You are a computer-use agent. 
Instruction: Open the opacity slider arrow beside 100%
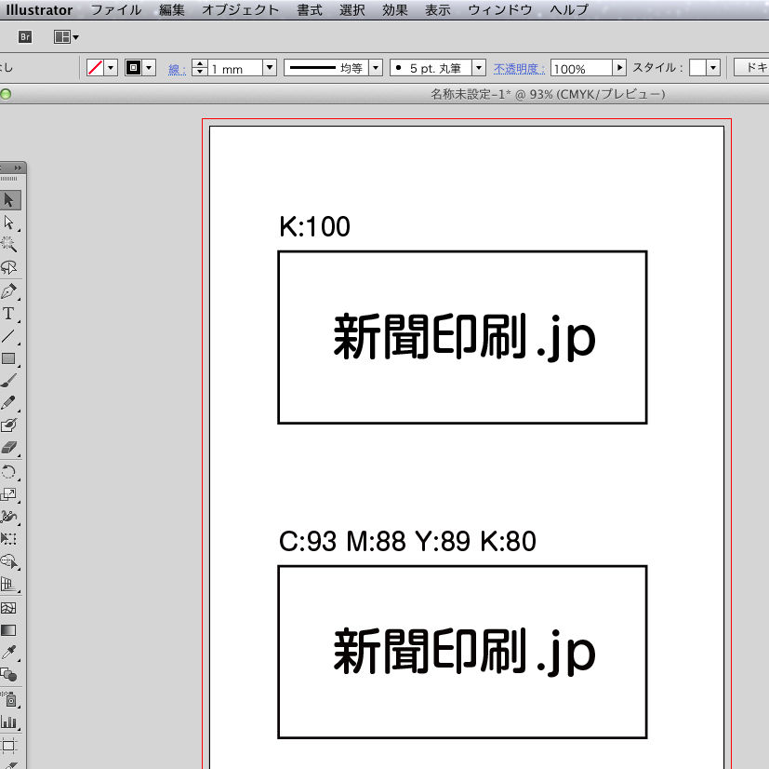pos(619,68)
